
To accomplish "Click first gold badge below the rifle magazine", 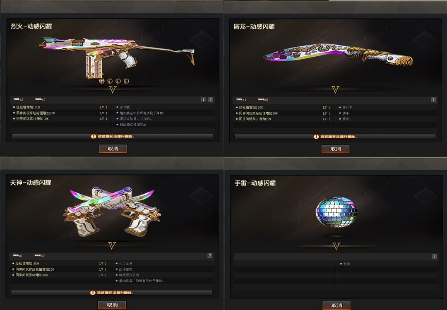I will coord(102,81).
